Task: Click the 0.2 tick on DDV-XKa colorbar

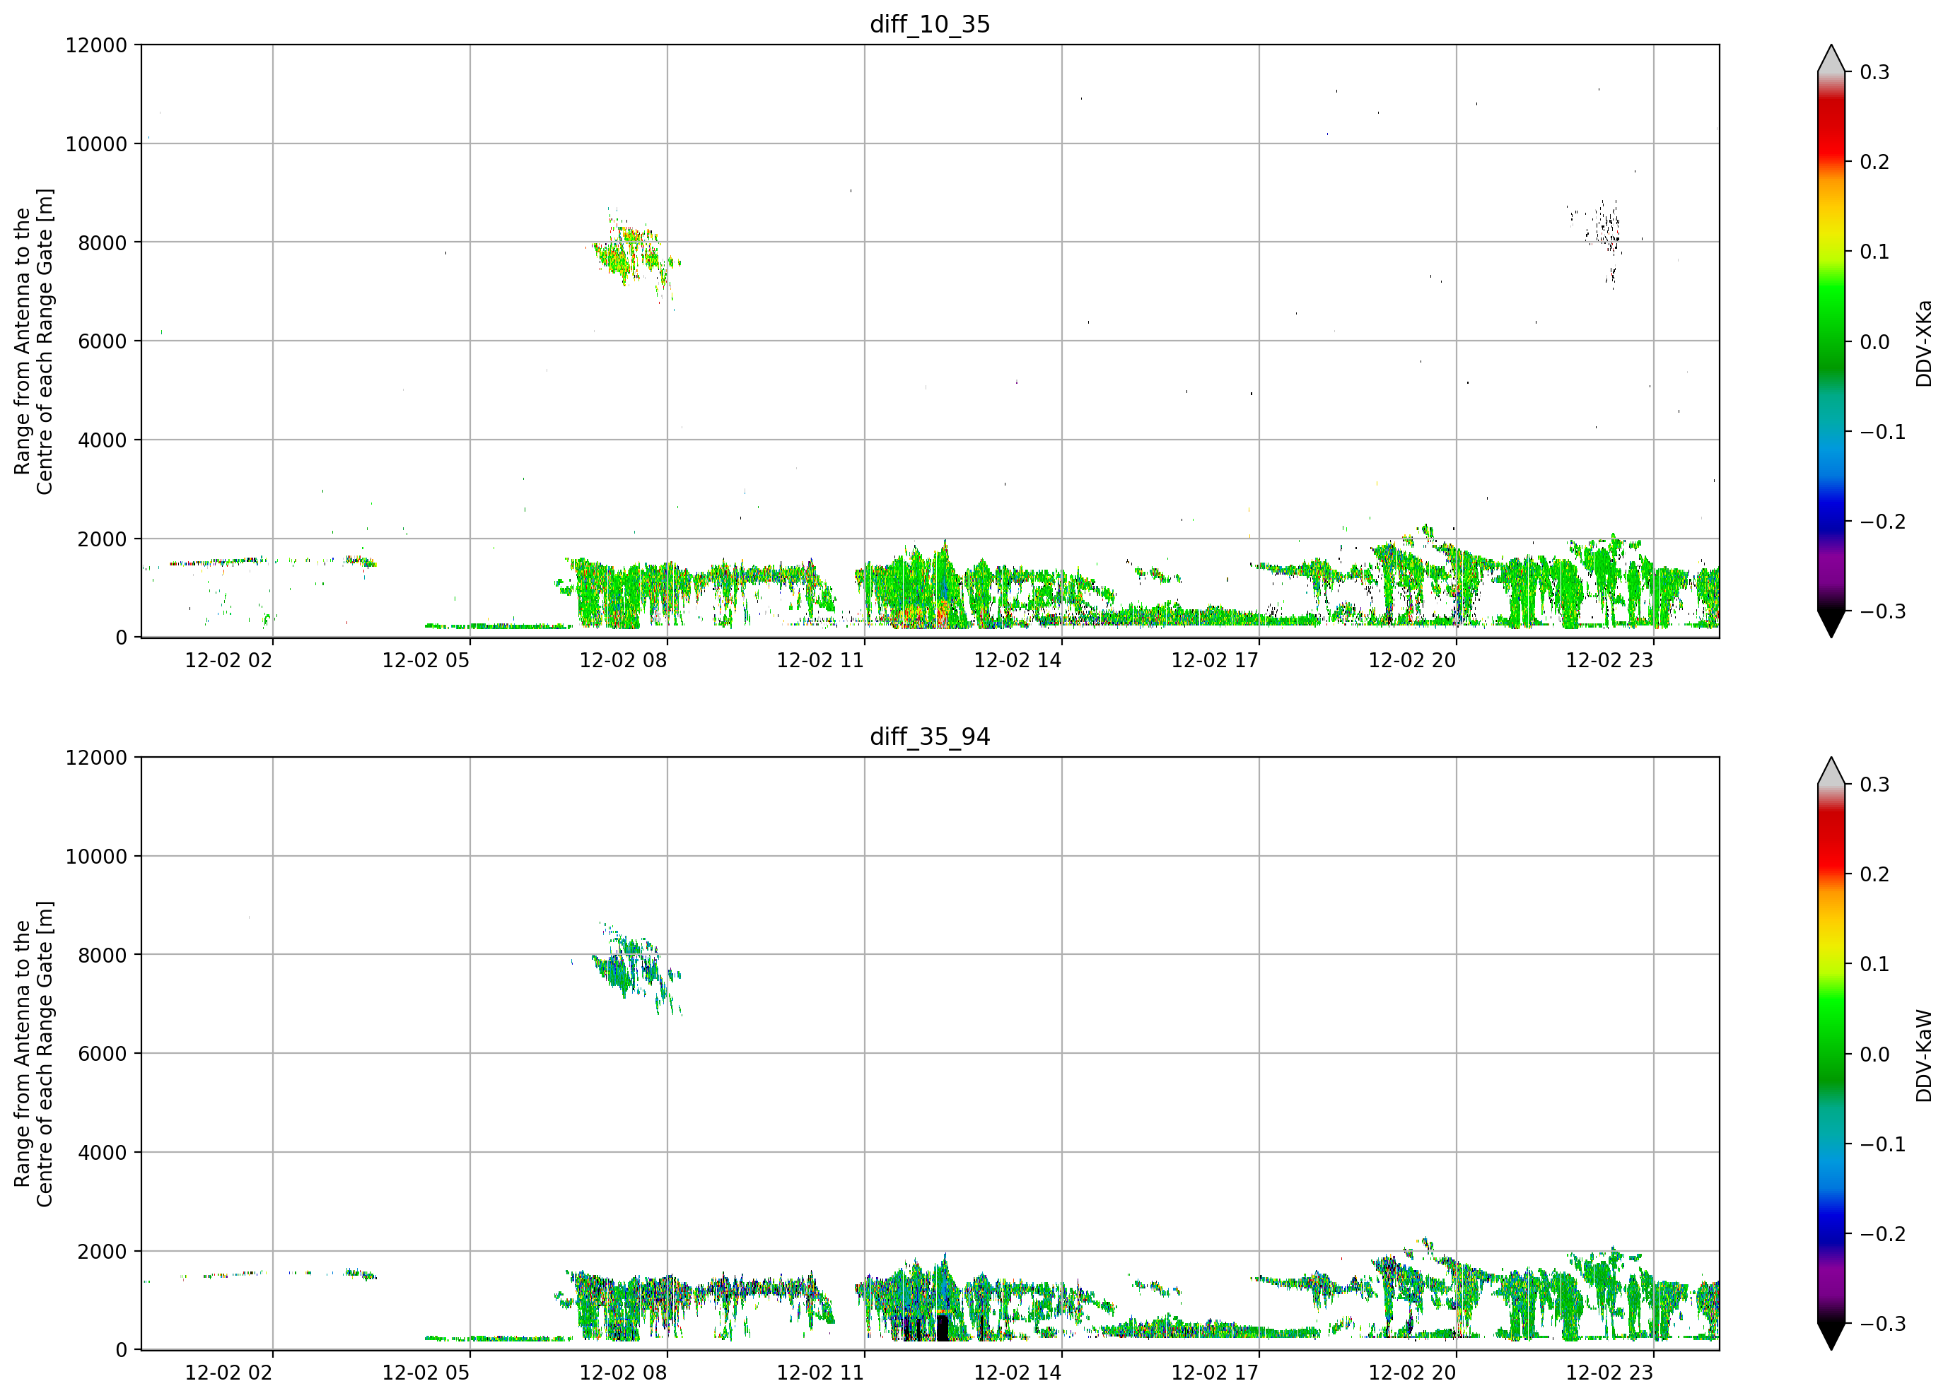Action: (1874, 163)
